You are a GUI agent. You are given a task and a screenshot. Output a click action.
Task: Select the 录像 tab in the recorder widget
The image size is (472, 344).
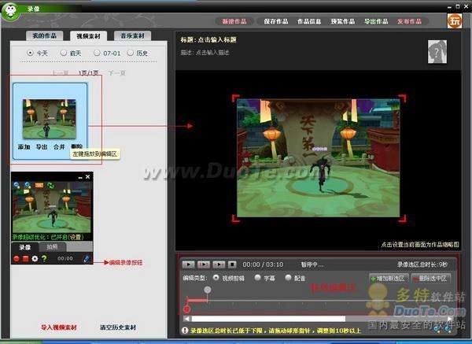(x=25, y=247)
